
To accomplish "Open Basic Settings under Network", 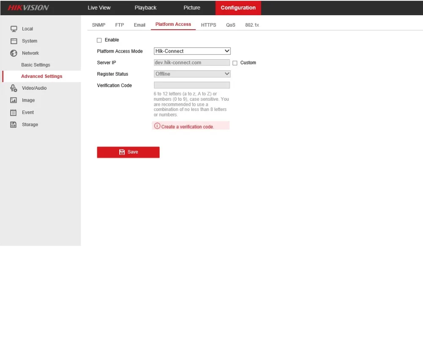I will pos(36,65).
